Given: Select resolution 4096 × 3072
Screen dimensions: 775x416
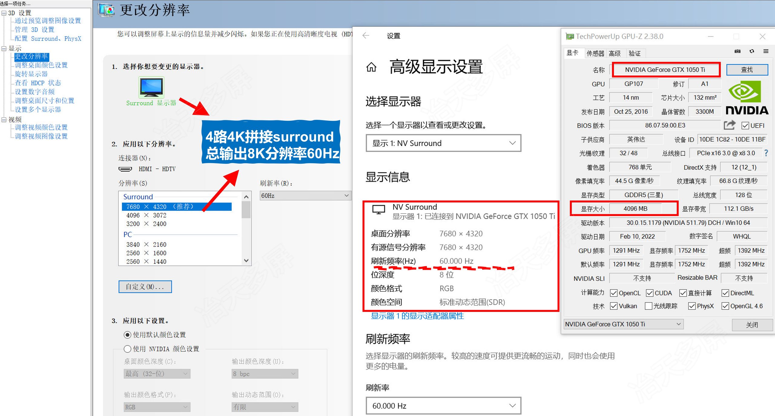Looking at the screenshot, I should point(147,215).
